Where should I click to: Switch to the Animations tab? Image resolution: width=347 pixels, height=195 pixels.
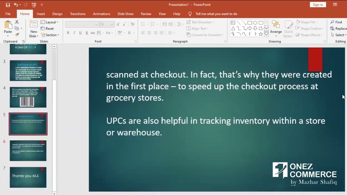coord(101,14)
